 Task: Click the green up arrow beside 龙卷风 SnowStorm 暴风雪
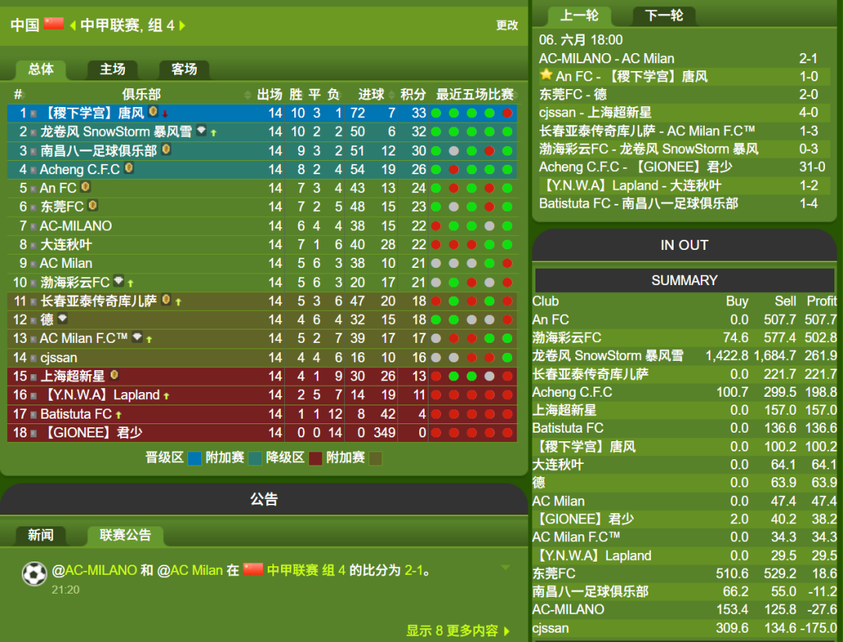[x=213, y=132]
